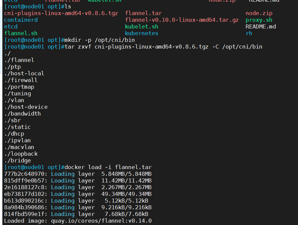
Task: Click the kubernetes directory name
Action: [x=142, y=33]
